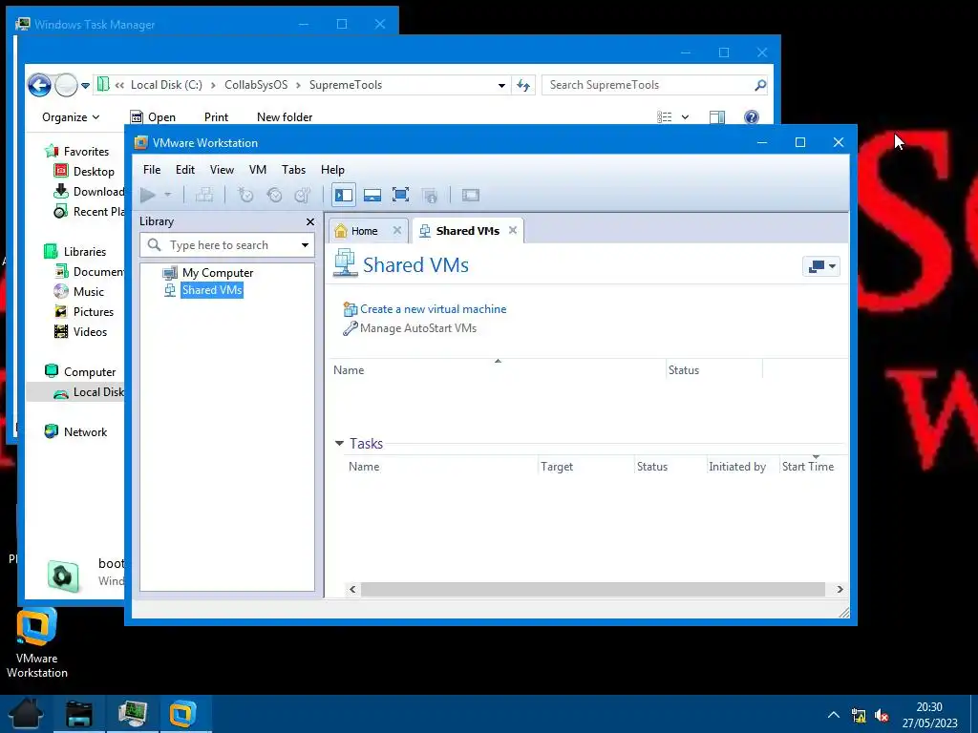Click Create a new virtual machine link
Viewport: 978px width, 733px height.
click(433, 309)
